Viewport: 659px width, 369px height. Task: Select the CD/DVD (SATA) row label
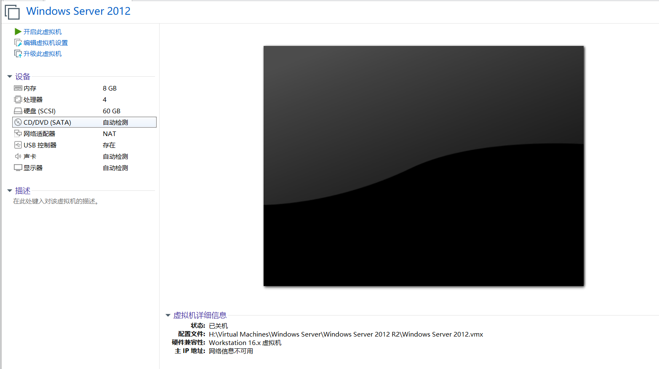point(47,122)
